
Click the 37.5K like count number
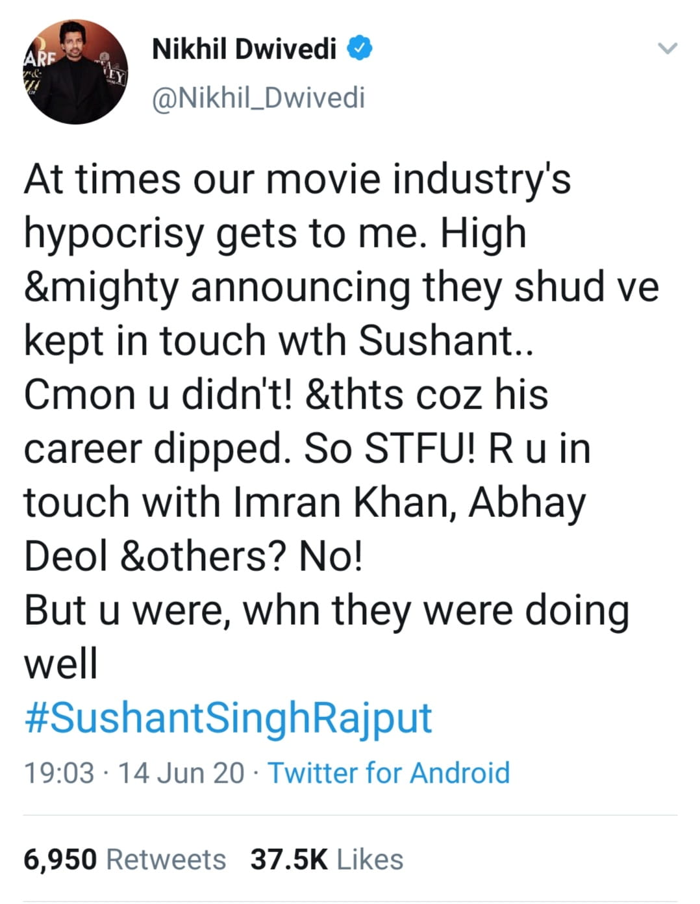coord(289,859)
